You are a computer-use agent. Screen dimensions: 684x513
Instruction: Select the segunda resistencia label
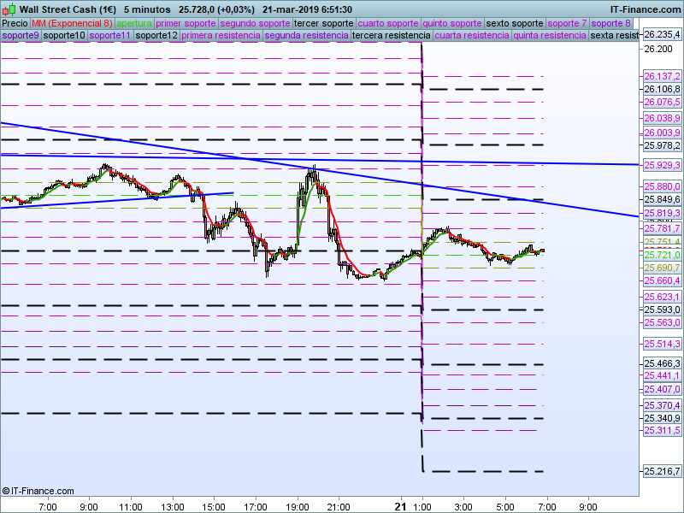[306, 35]
